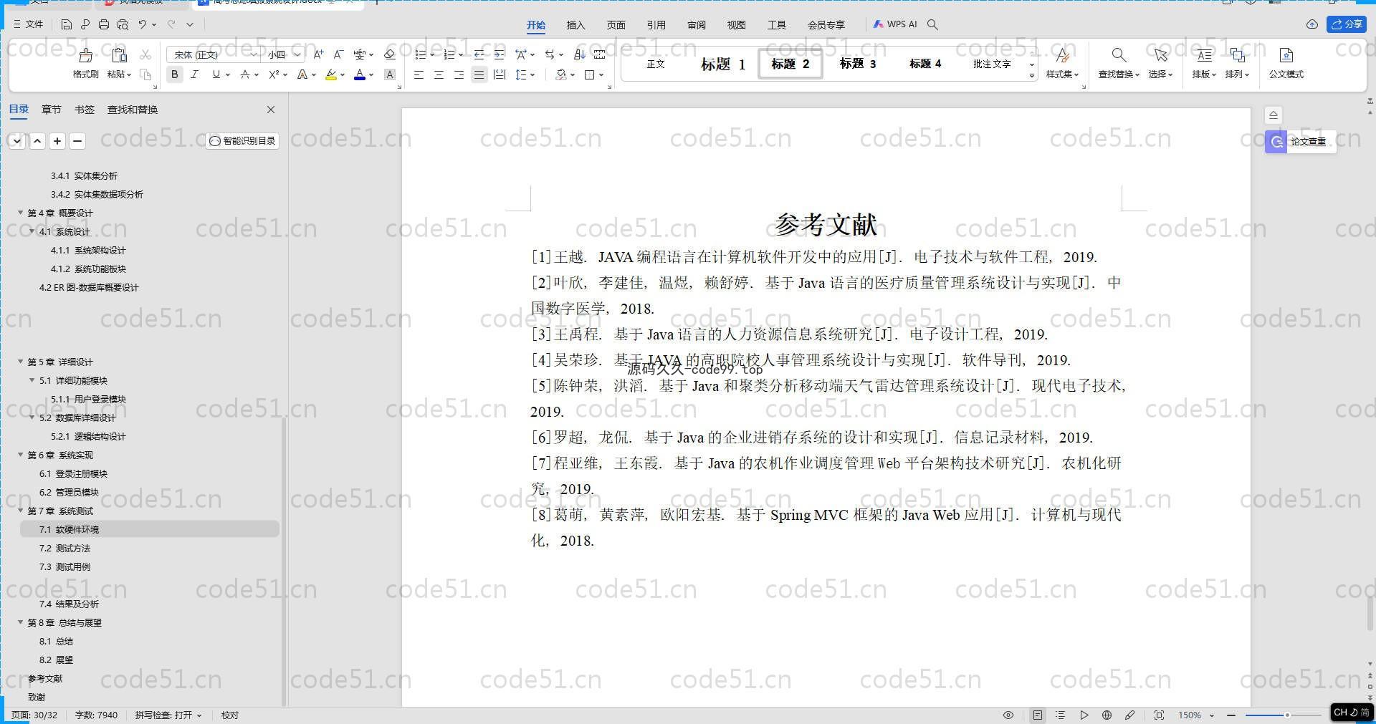Go to 7.3 测试用例 in outline

pos(64,566)
